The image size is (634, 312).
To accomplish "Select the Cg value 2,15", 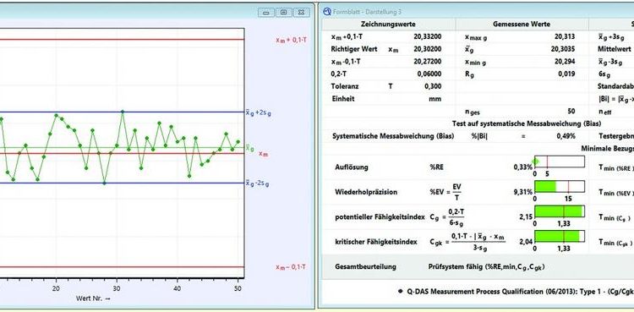I will [525, 217].
